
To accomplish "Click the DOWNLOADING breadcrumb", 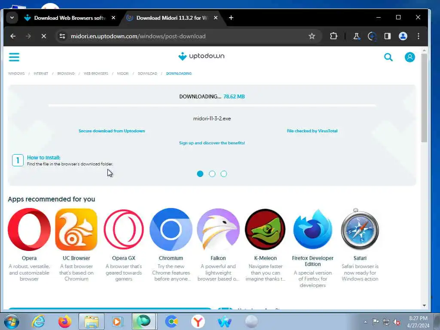I will click(x=179, y=73).
